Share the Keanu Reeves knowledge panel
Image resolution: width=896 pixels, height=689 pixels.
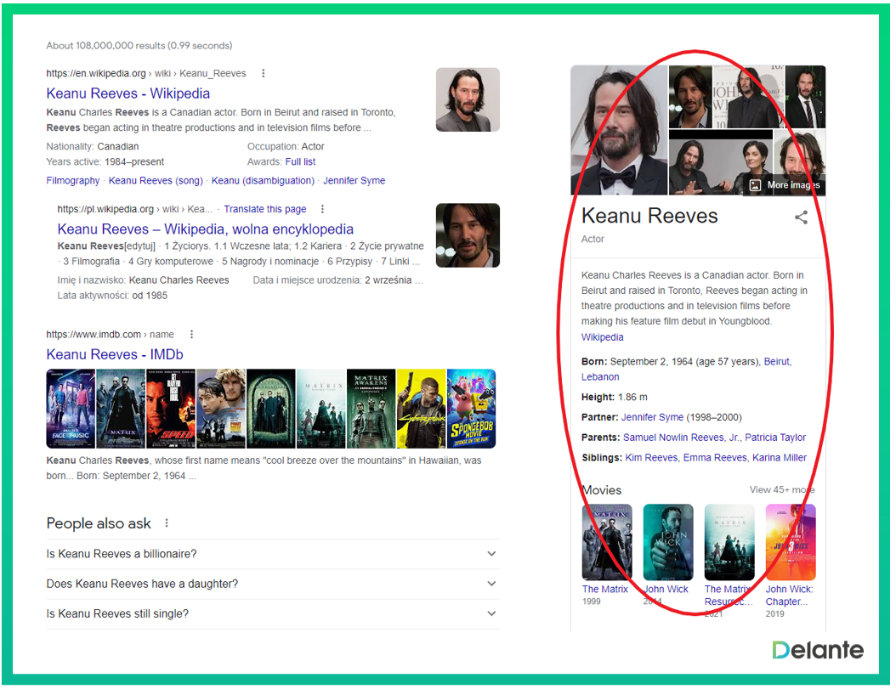click(x=801, y=217)
